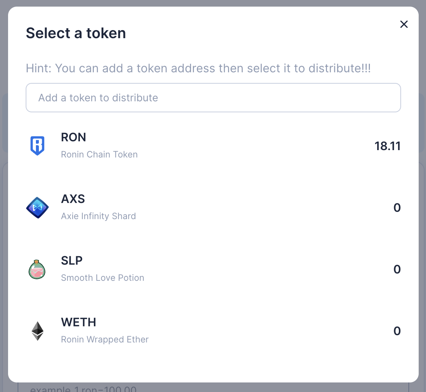Image resolution: width=426 pixels, height=392 pixels.
Task: Click the WETH Ethereum logo icon
Action: [37, 331]
